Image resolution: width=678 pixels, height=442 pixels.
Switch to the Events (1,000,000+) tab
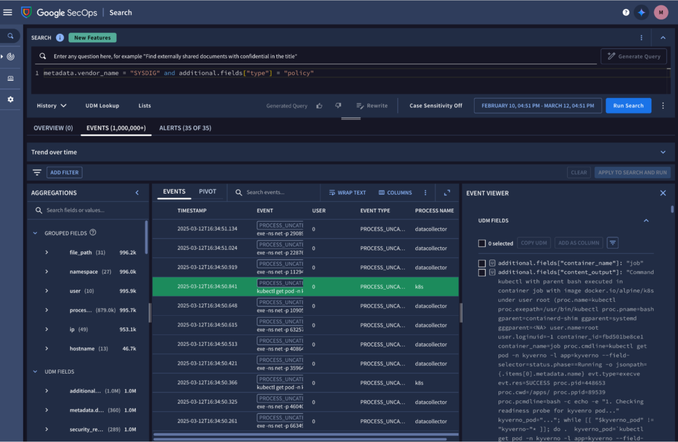coord(116,128)
